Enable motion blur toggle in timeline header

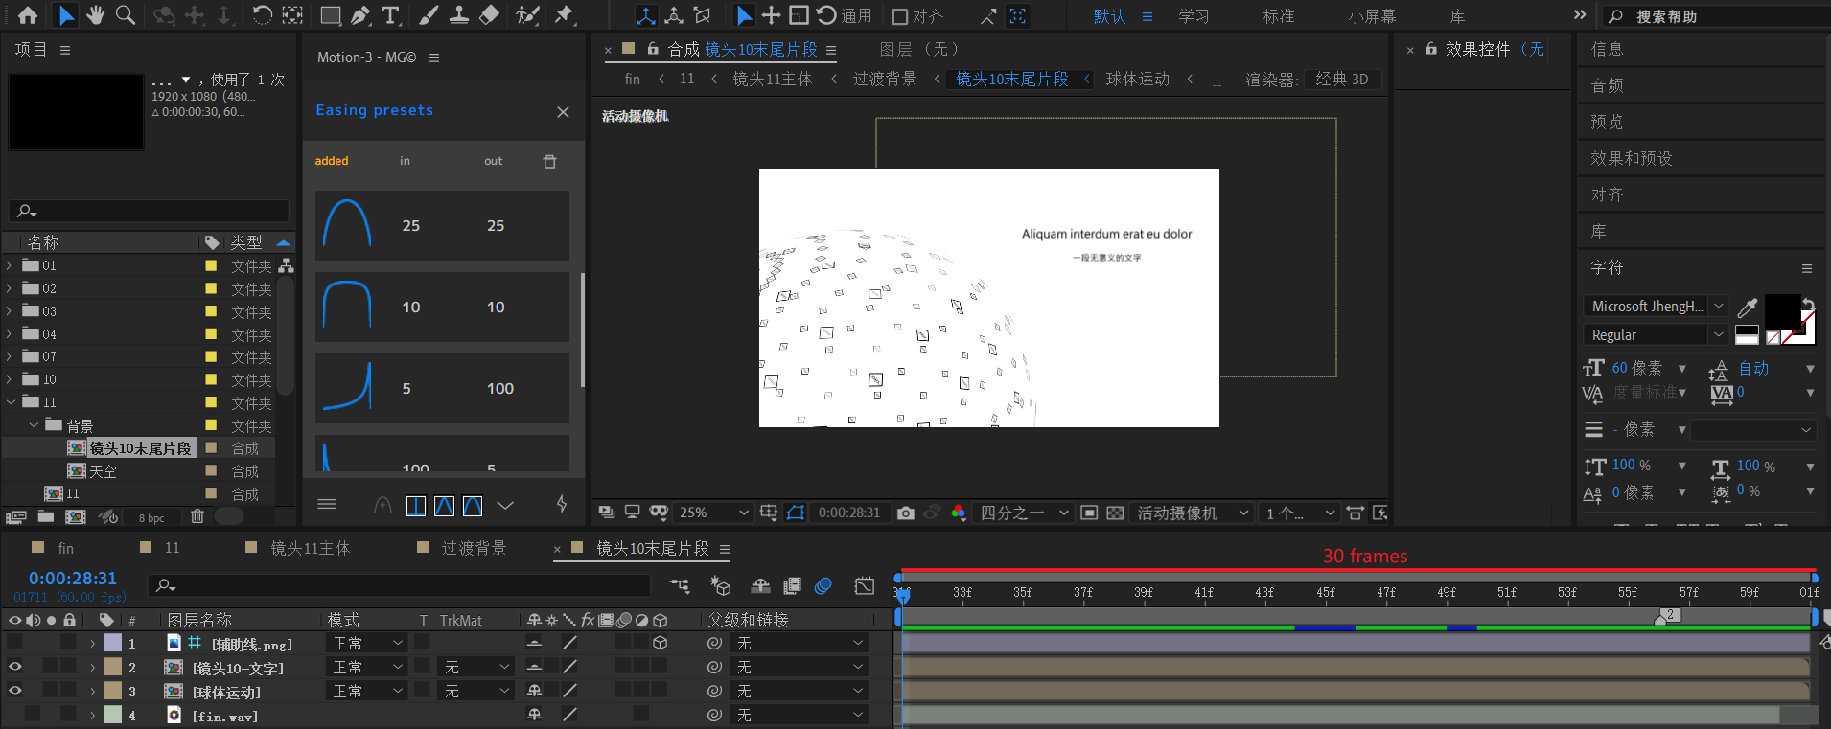[x=823, y=585]
